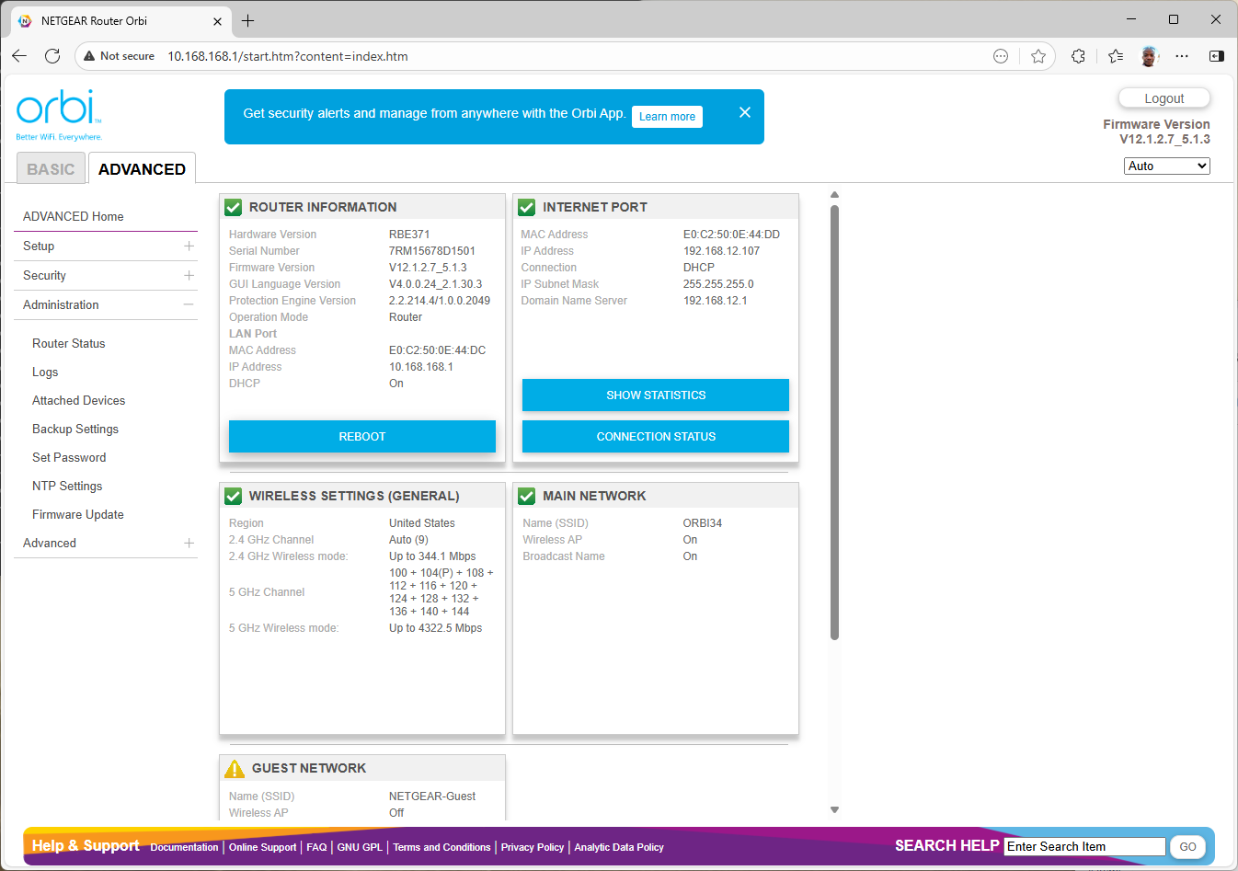The width and height of the screenshot is (1238, 871).
Task: Click the Guest Network yellow warning icon
Action: (235, 768)
